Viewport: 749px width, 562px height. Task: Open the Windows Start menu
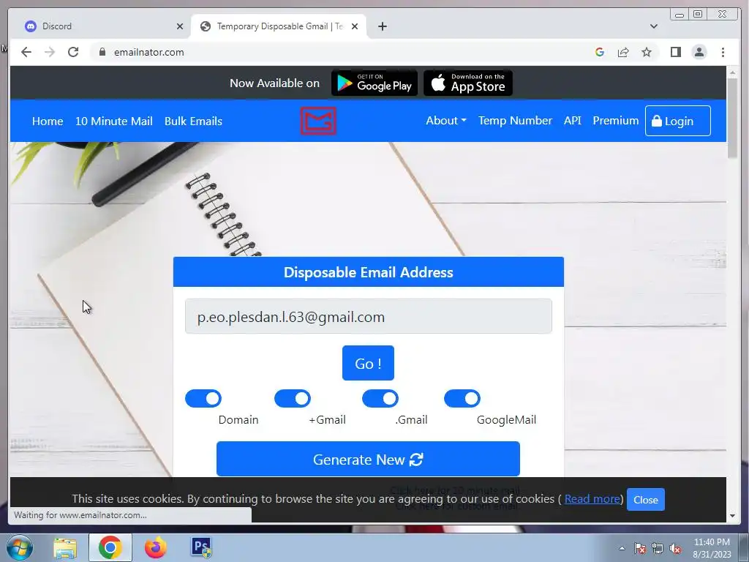(20, 547)
